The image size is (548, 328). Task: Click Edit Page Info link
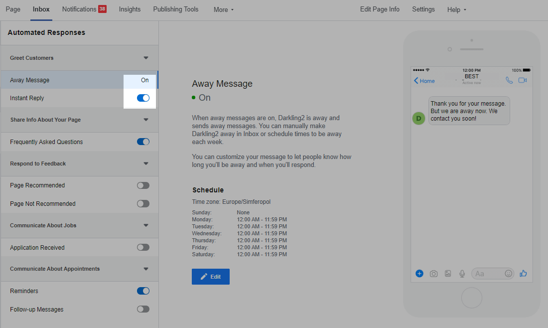click(380, 9)
